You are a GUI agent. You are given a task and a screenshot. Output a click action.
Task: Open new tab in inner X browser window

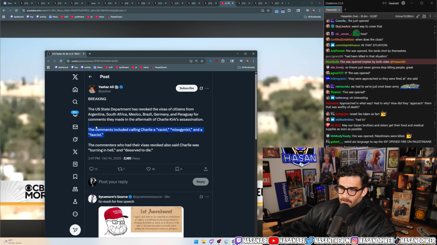click(x=90, y=54)
